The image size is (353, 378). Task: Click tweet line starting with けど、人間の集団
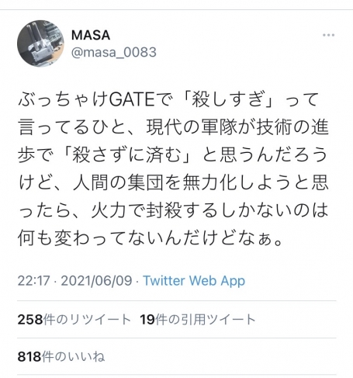pos(173,182)
